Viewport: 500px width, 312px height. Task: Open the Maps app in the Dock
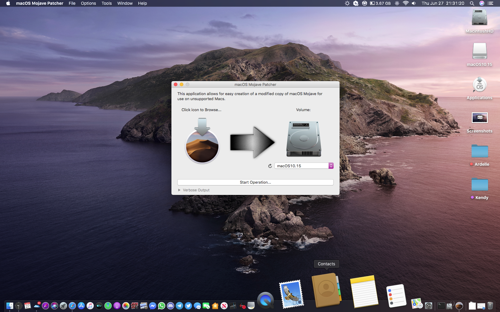[417, 304]
